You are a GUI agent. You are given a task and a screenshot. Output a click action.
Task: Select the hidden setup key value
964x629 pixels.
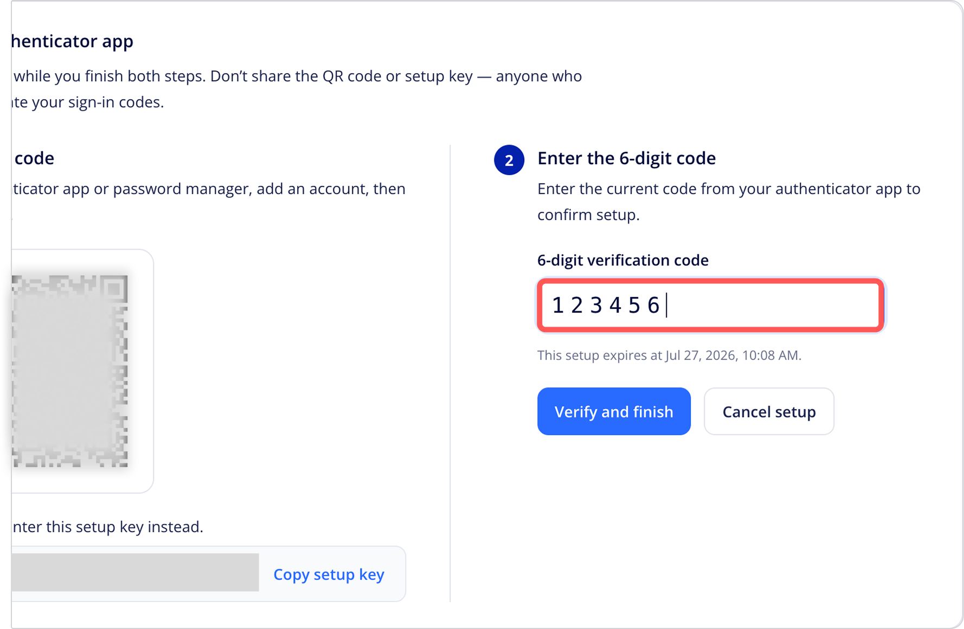pyautogui.click(x=135, y=572)
